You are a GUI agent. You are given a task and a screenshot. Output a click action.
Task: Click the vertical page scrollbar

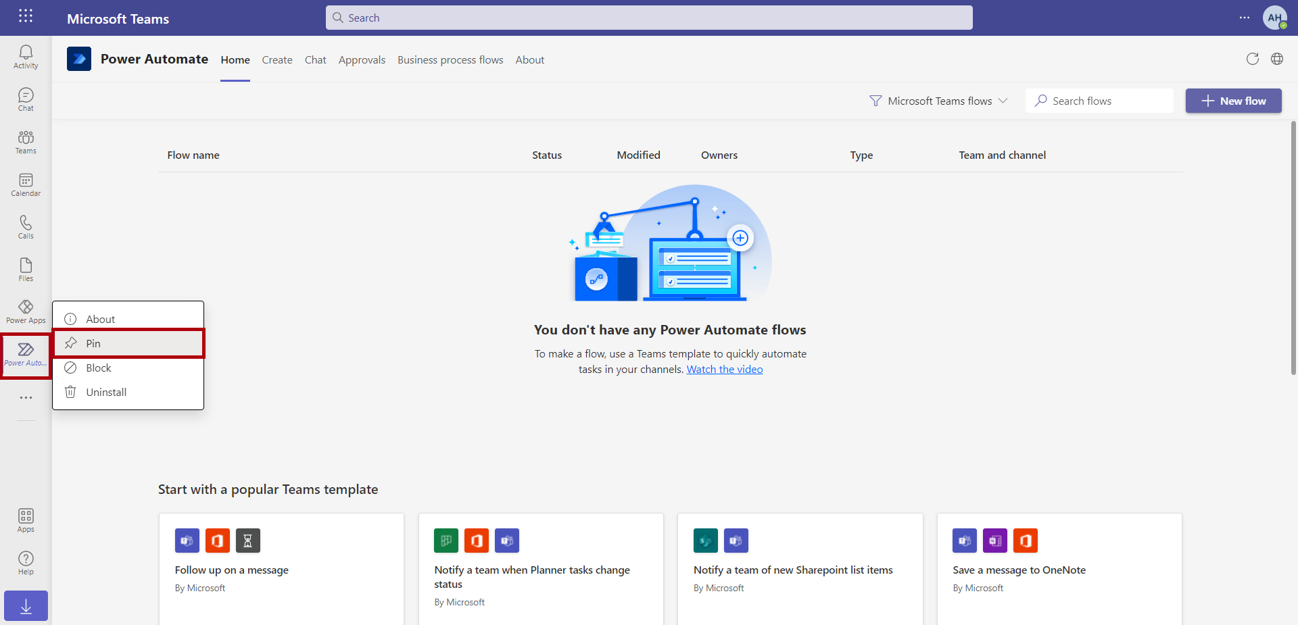coord(1293,248)
